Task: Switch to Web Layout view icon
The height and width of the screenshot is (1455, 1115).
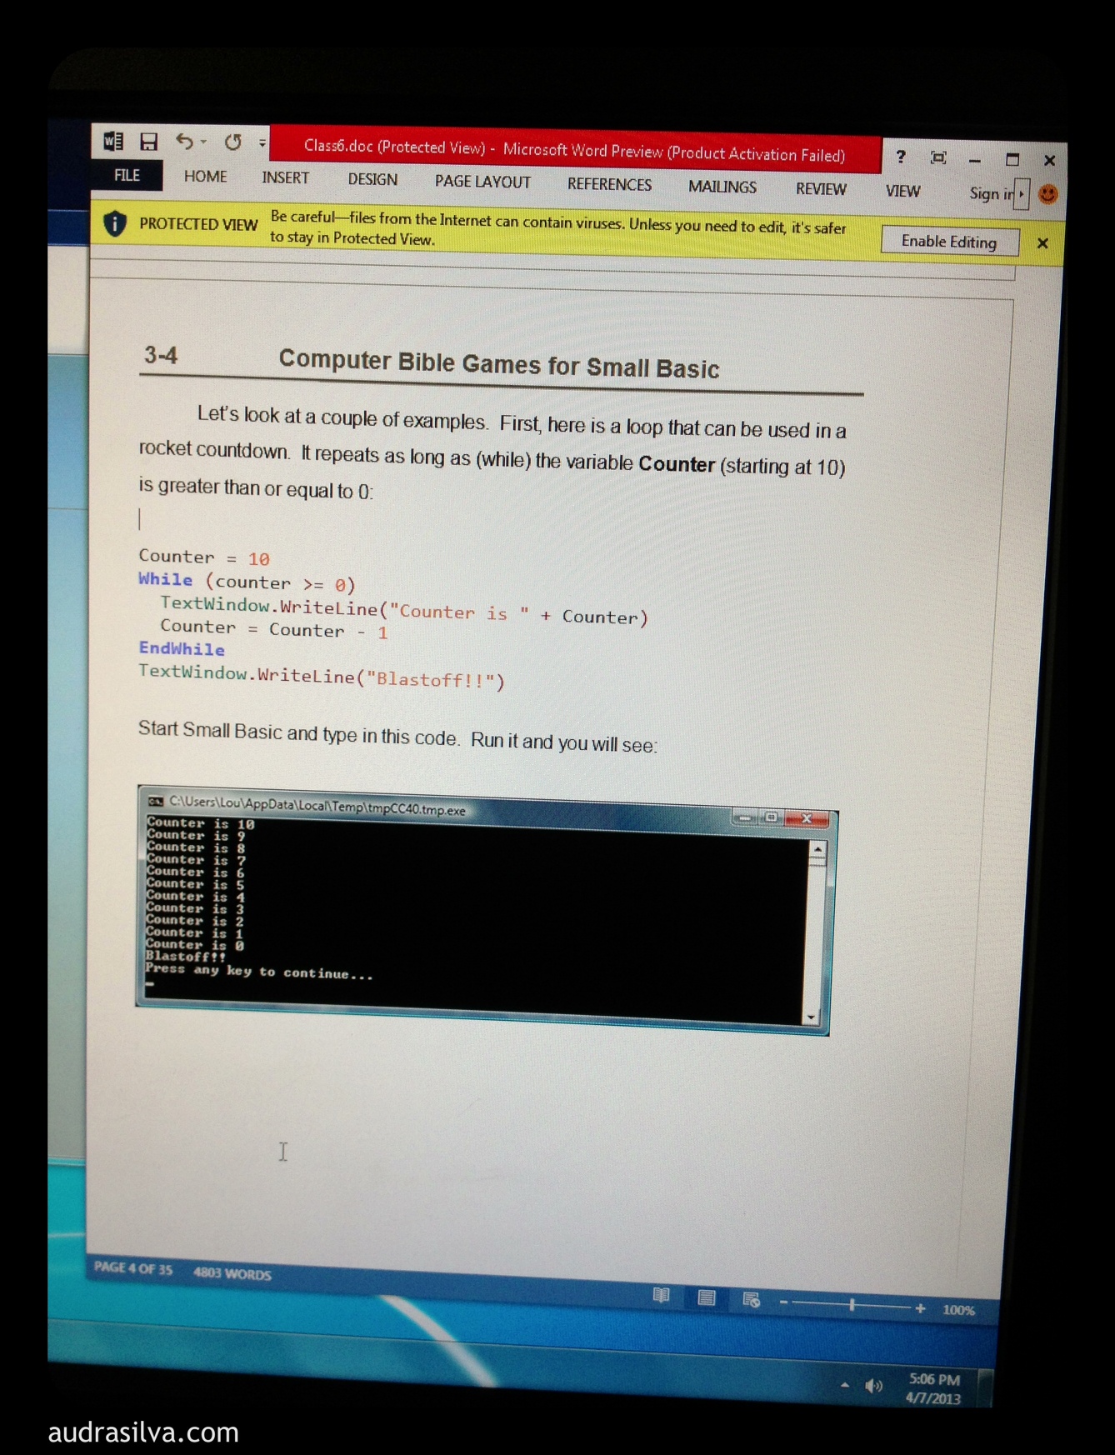Action: pyautogui.click(x=751, y=1300)
